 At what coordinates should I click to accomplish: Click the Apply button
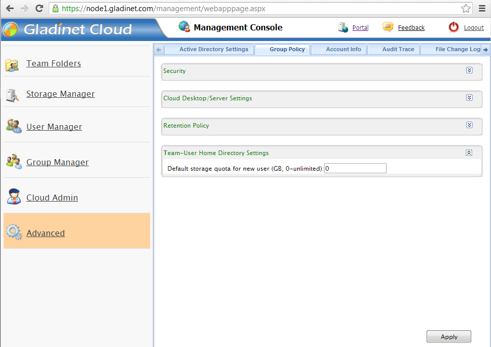coord(449,336)
